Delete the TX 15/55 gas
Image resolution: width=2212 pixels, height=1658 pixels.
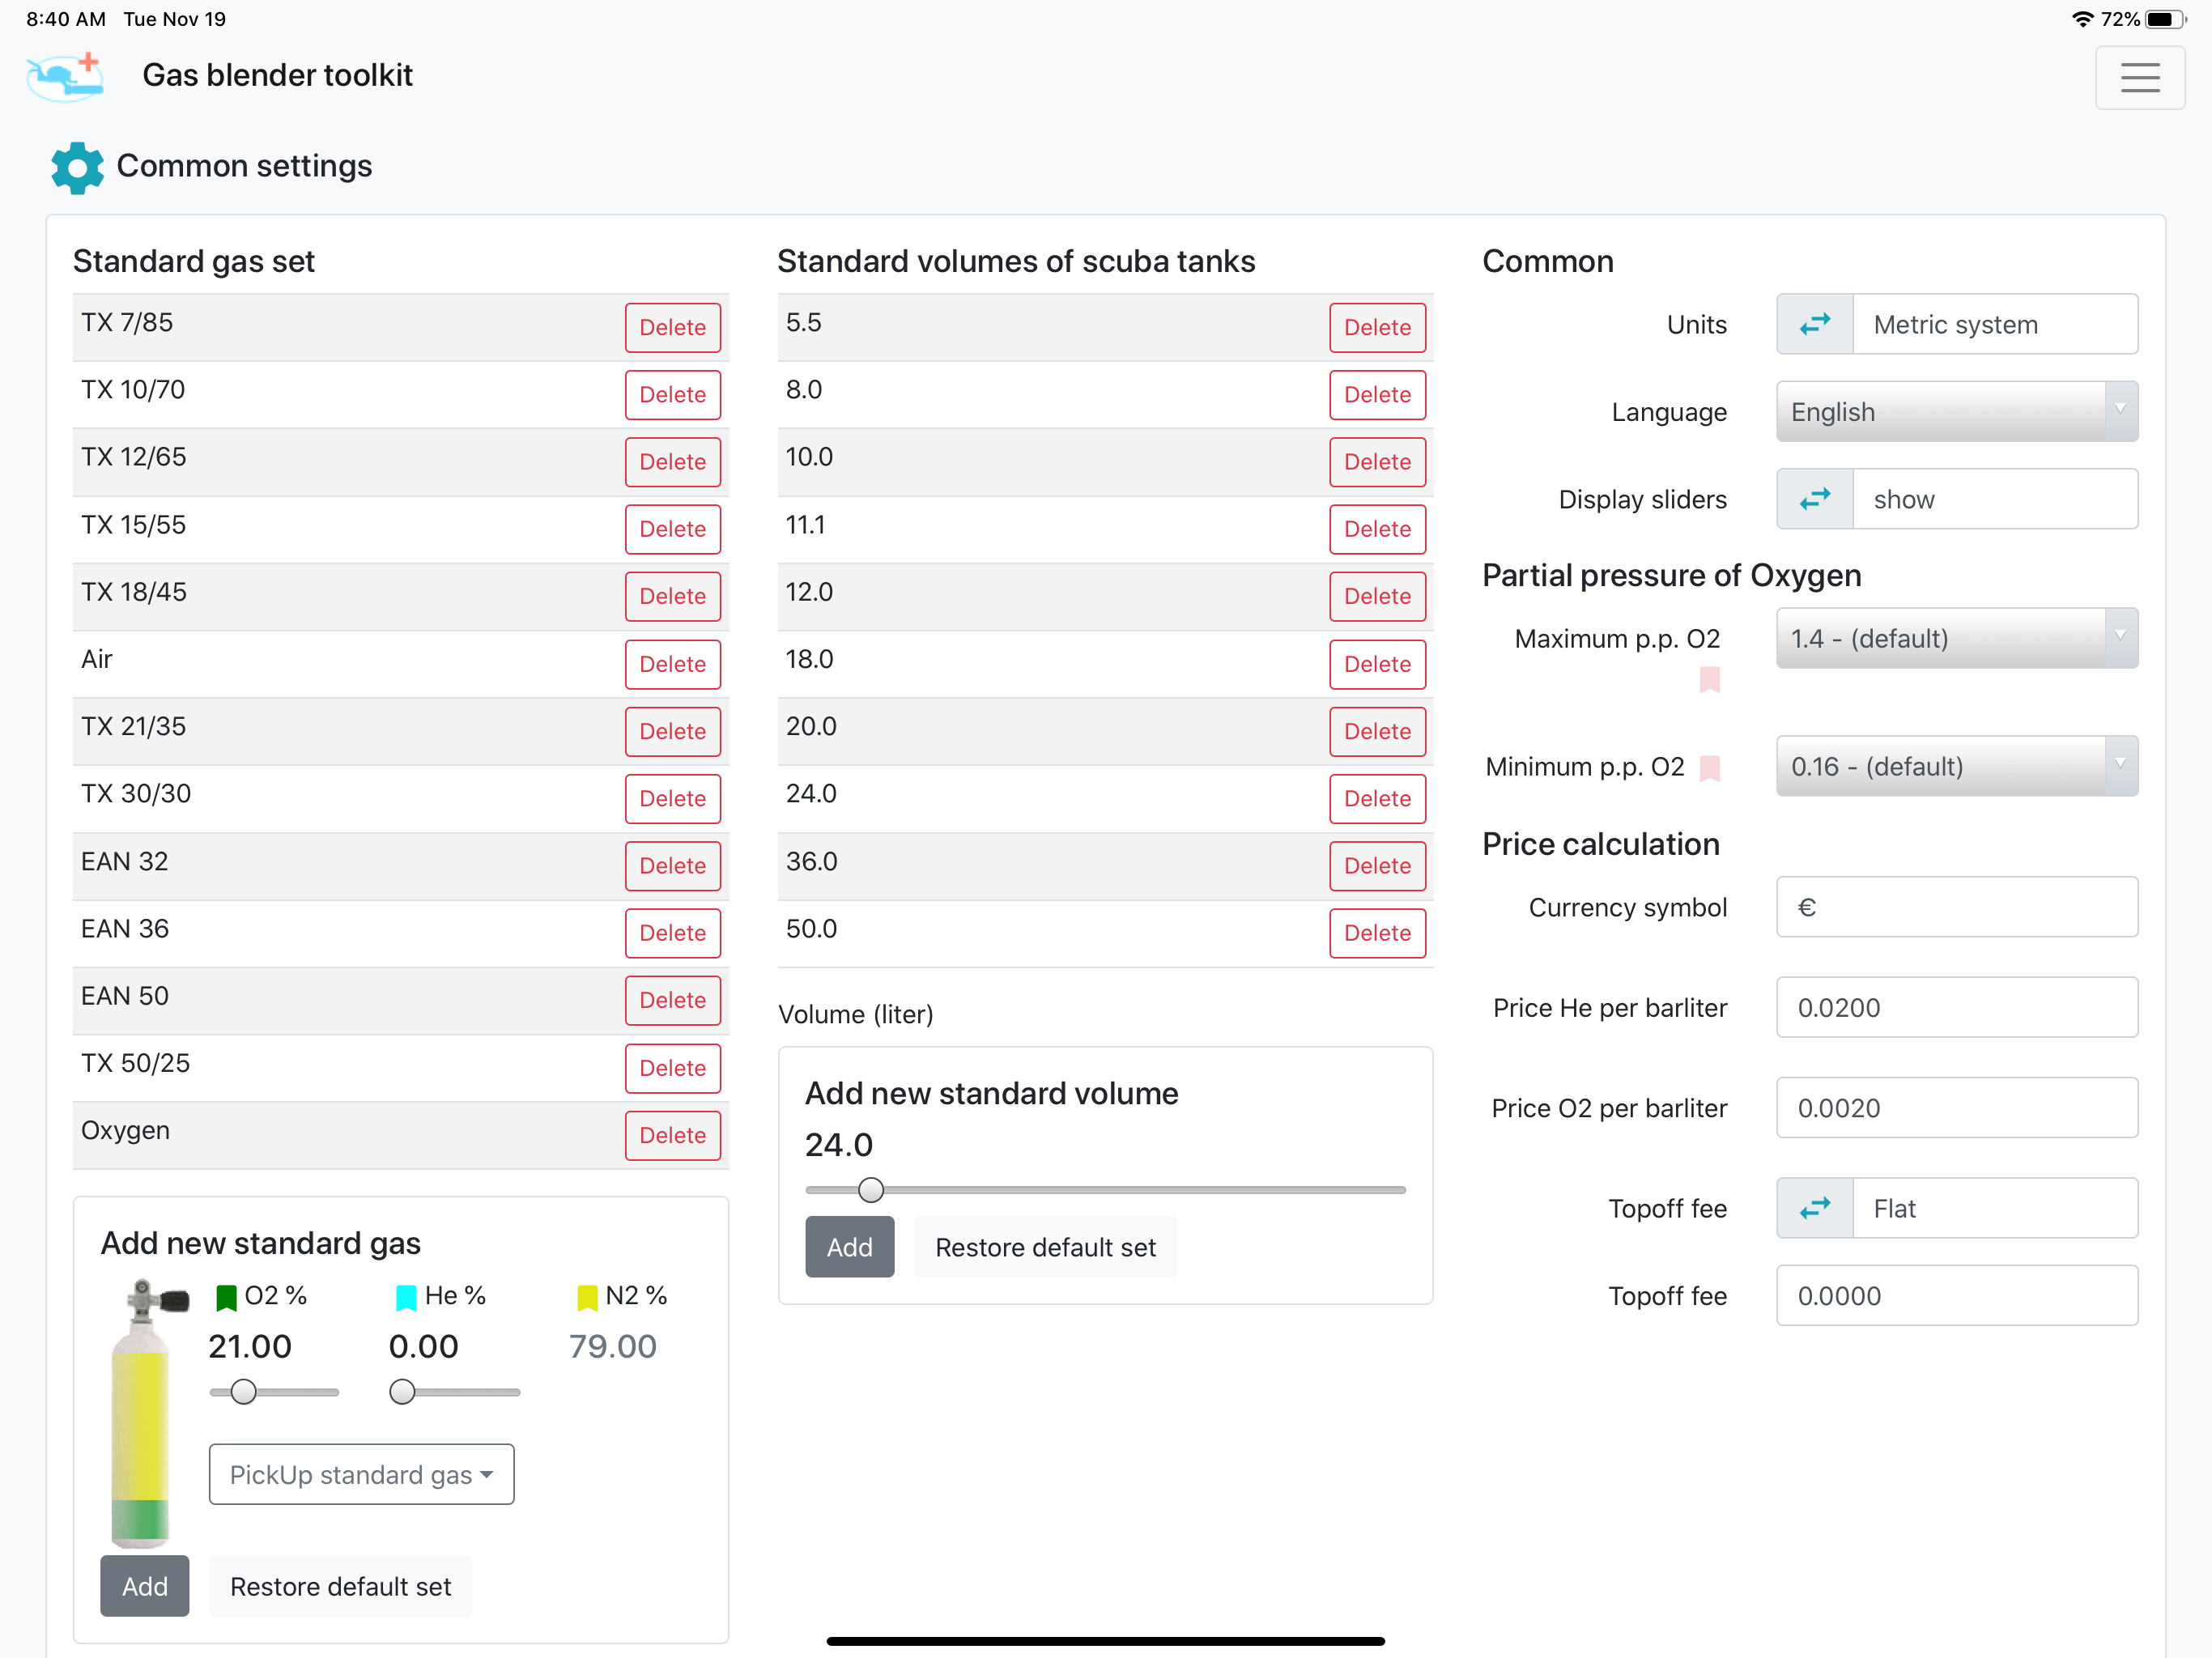tap(672, 529)
